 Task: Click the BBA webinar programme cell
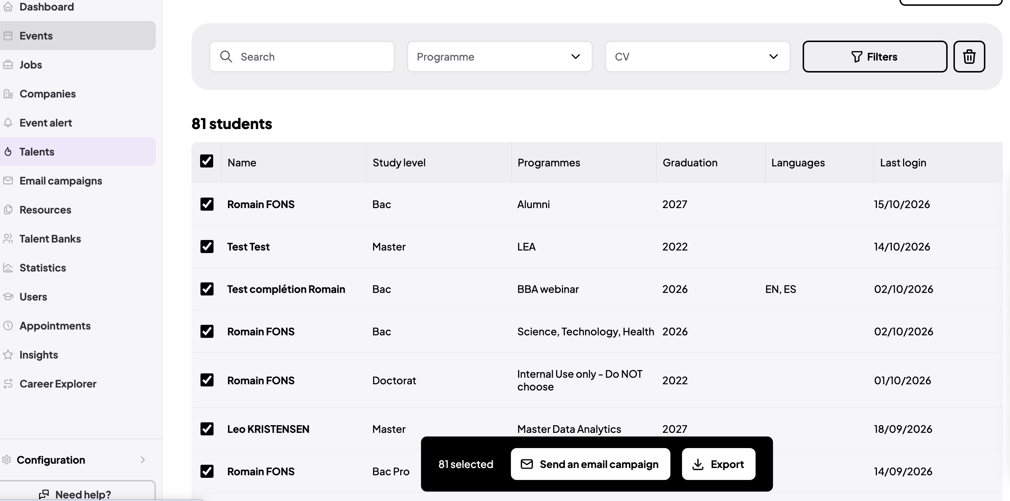click(x=548, y=289)
